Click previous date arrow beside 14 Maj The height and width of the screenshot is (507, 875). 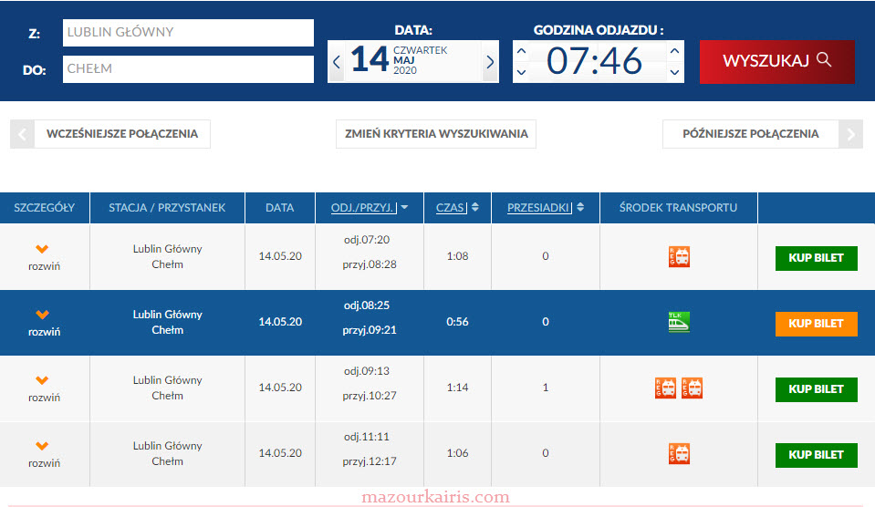[337, 62]
